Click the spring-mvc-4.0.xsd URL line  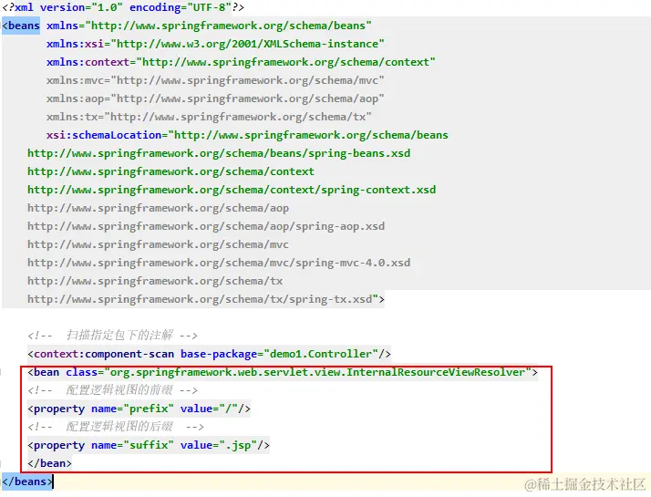(219, 264)
